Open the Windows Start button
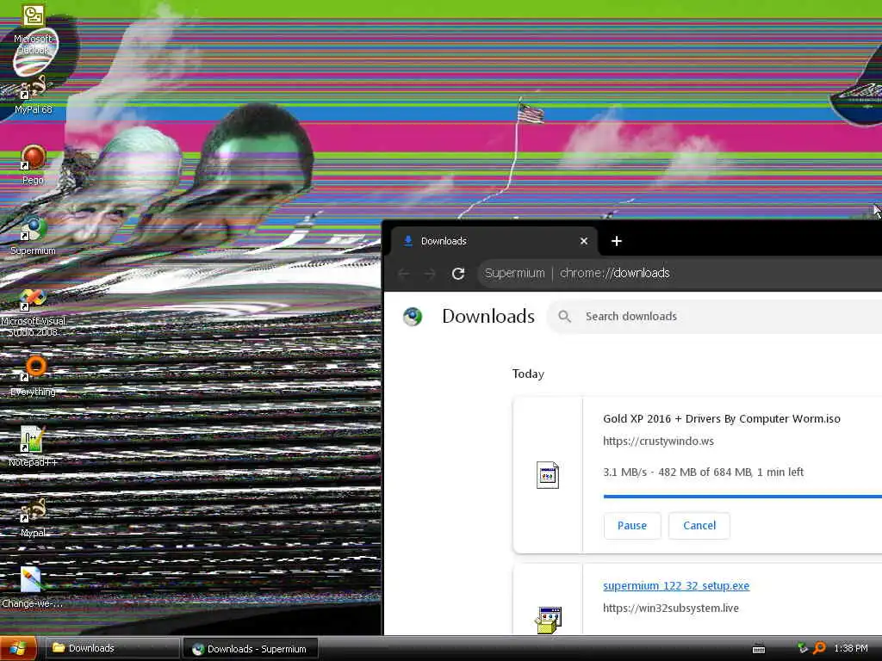 point(18,649)
